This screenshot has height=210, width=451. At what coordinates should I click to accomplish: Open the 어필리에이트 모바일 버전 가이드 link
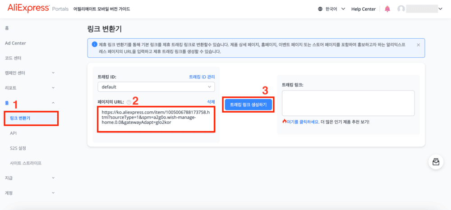(101, 9)
